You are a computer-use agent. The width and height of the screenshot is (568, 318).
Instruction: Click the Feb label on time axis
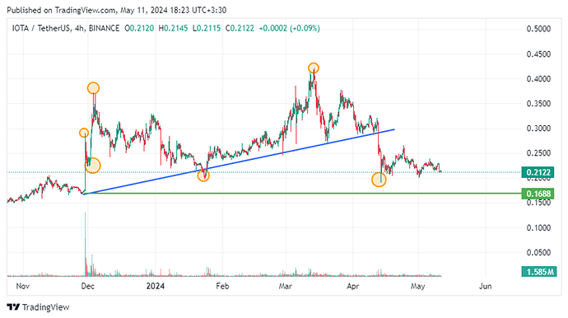click(x=222, y=286)
